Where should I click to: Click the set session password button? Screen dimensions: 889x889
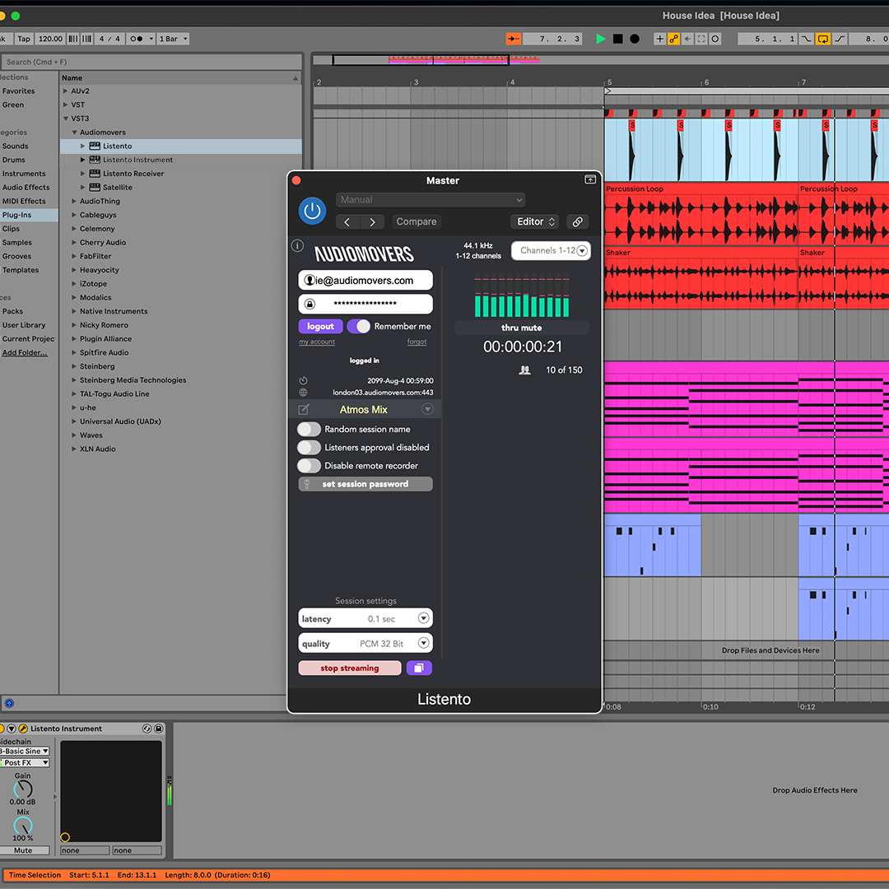[365, 484]
